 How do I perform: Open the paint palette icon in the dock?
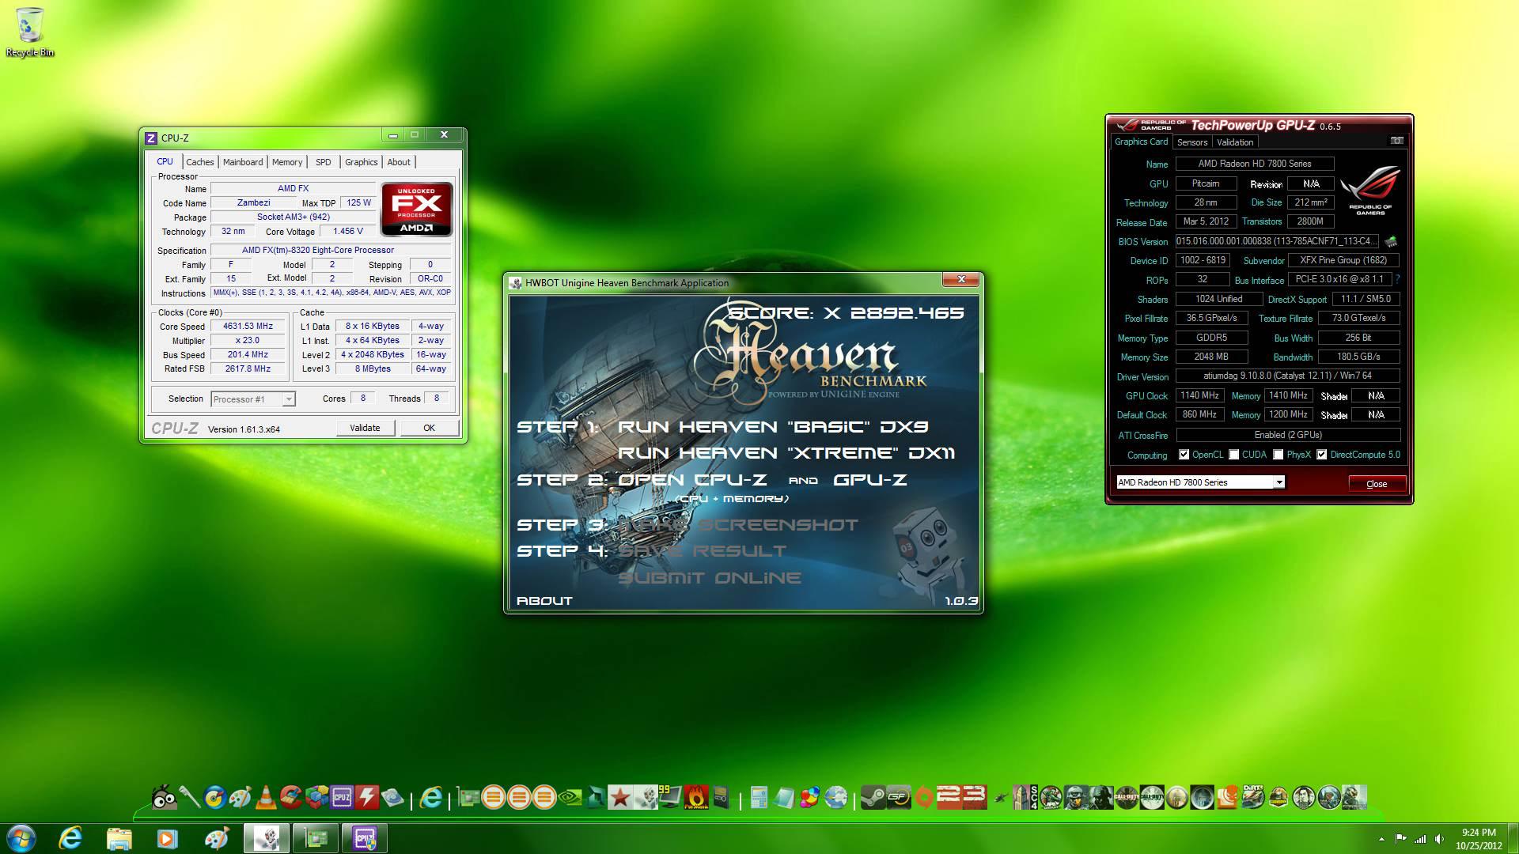click(241, 797)
